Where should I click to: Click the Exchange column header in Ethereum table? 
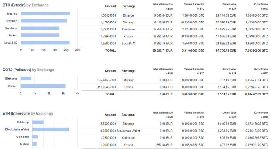pyautogui.click(x=128, y=114)
